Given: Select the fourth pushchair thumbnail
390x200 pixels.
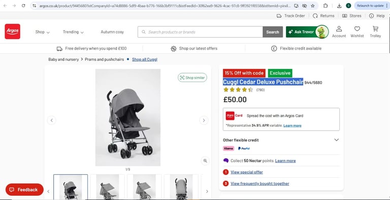Looking at the screenshot, I should point(181,187).
